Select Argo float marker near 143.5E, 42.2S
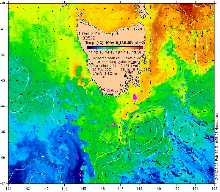Image resolution: width=220 pixels, height=192 pixels. (55, 61)
